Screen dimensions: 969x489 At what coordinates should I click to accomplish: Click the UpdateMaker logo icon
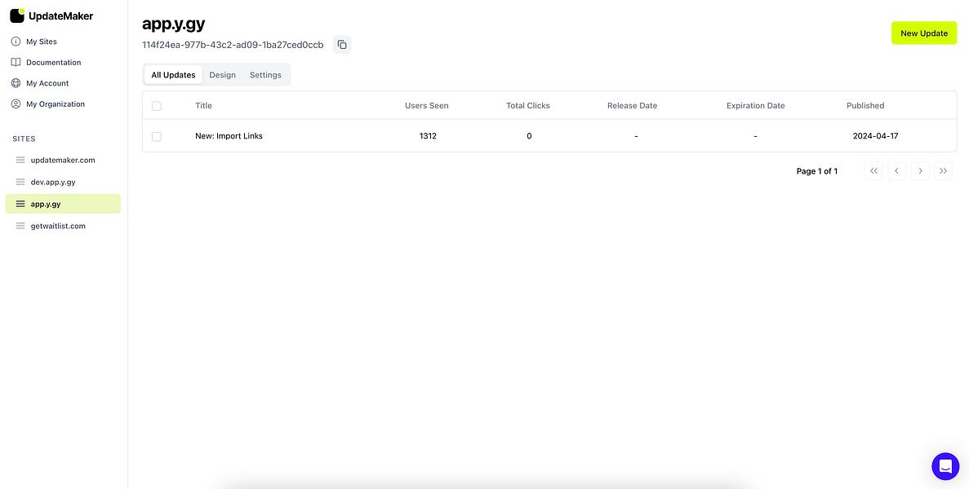pos(17,15)
